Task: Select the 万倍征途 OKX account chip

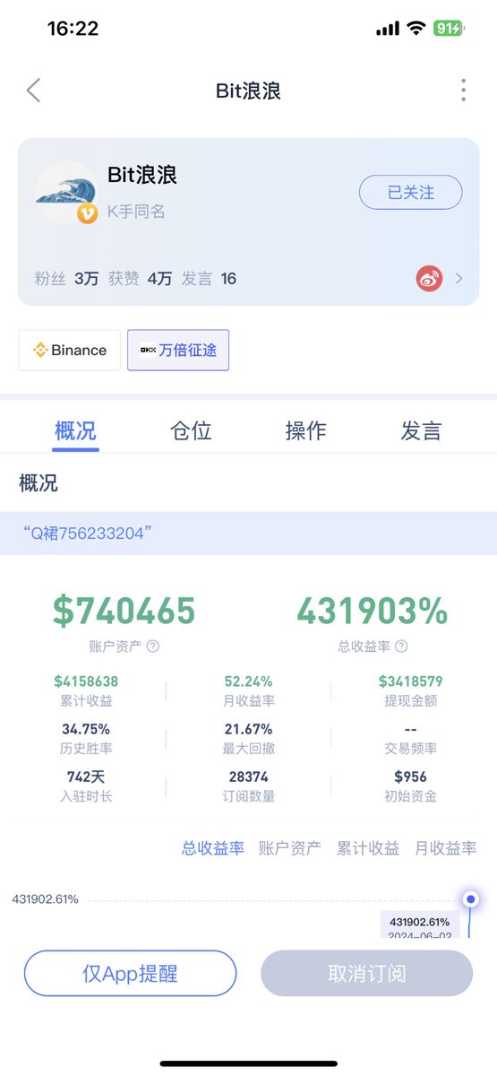Action: point(178,351)
